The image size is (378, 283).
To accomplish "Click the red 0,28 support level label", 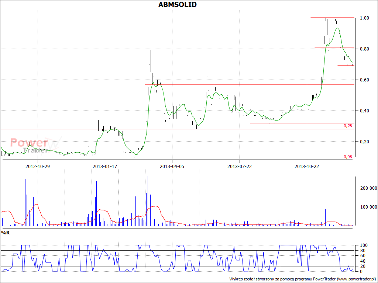I will (x=348, y=126).
